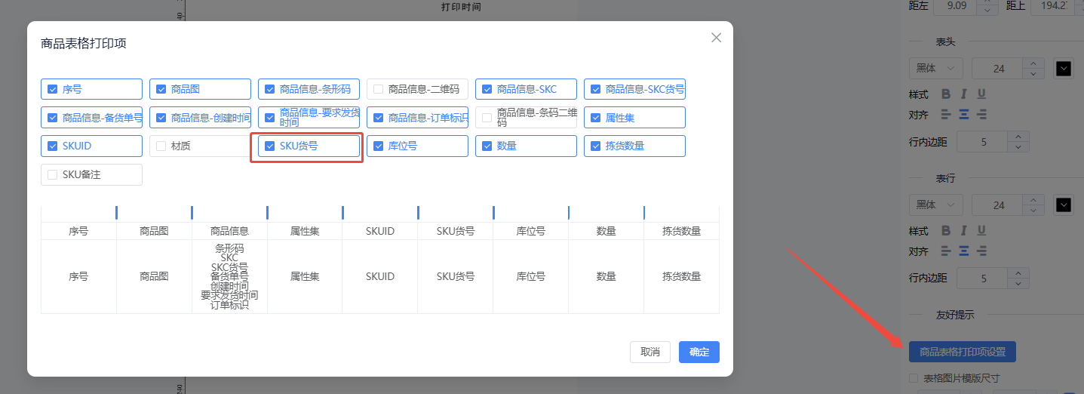Enable the 商品信息-二维码 checkbox

point(379,89)
